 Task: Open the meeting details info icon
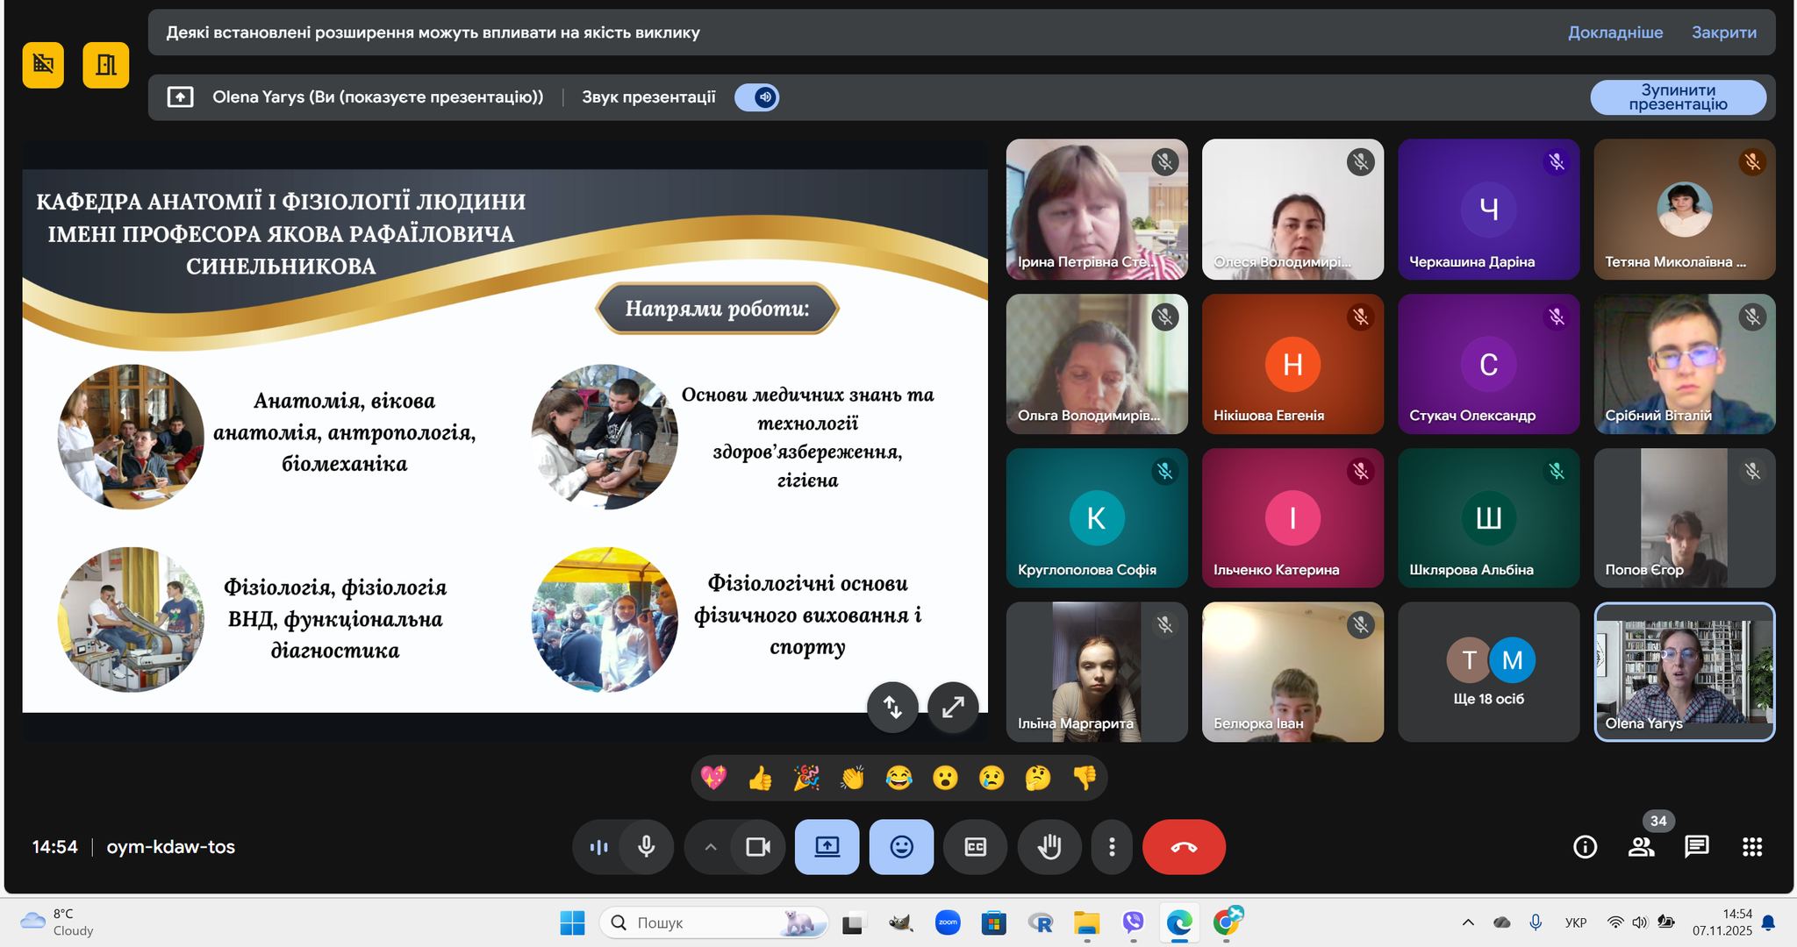(1585, 847)
